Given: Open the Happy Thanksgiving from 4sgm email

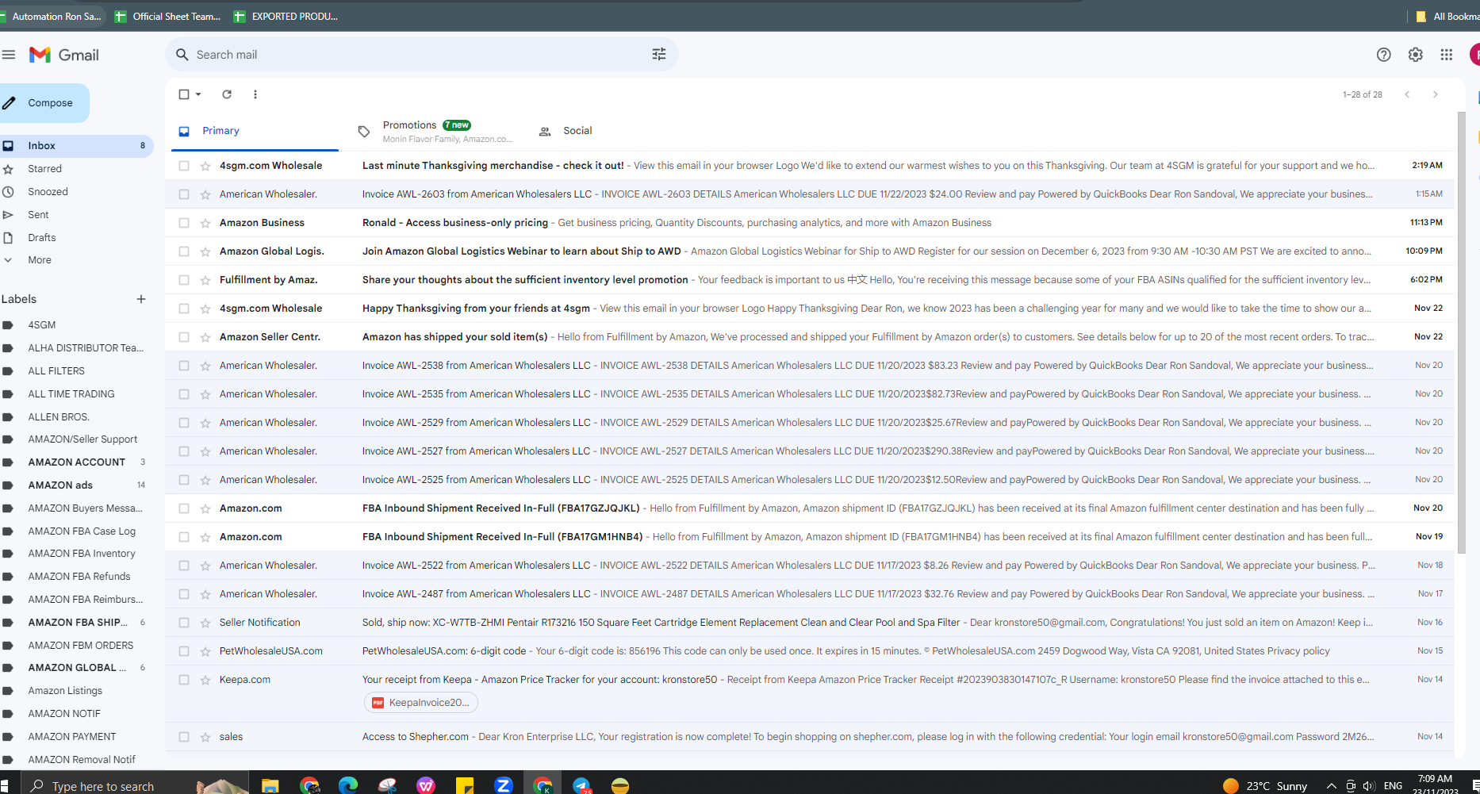Looking at the screenshot, I should coord(809,309).
